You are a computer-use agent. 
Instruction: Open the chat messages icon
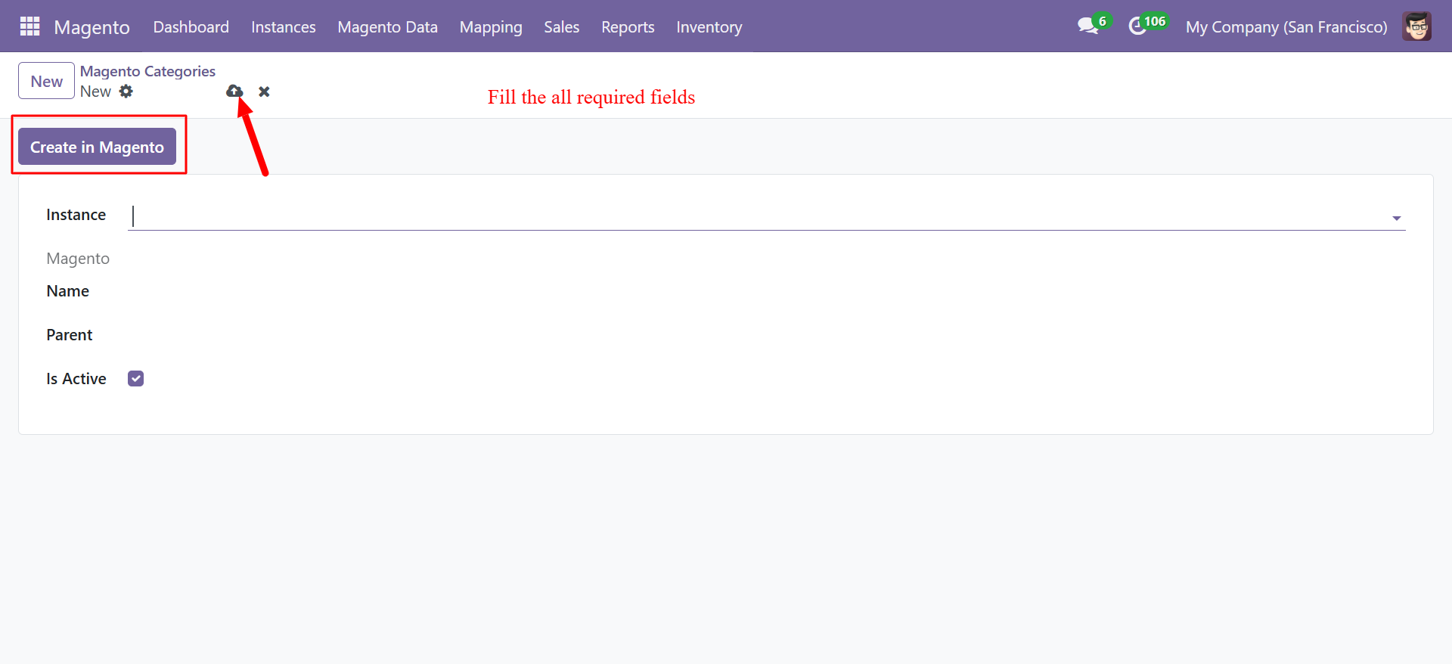[1087, 26]
